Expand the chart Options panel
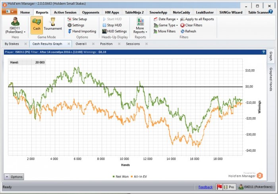Image resolution: width=278 pixels, height=194 pixels. [x=14, y=177]
